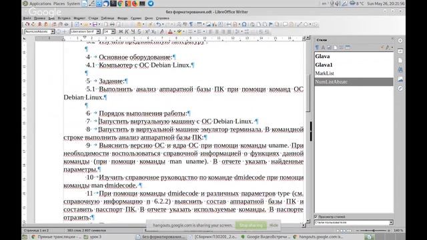Select the Glava style in the list

[354, 56]
